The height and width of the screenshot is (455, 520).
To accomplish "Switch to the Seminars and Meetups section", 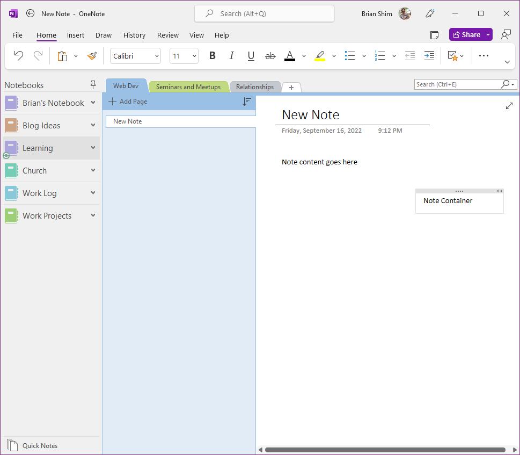I will click(188, 86).
